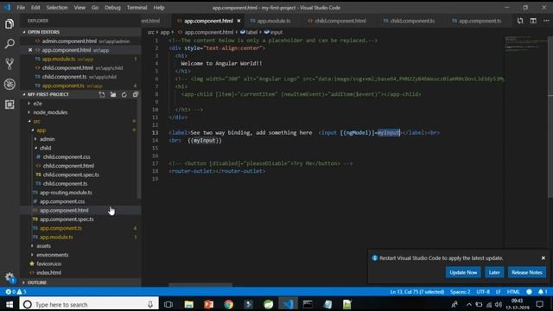Collapse the MY-FIRST-PROJECT section
Image resolution: width=553 pixels, height=311 pixels.
click(48, 94)
